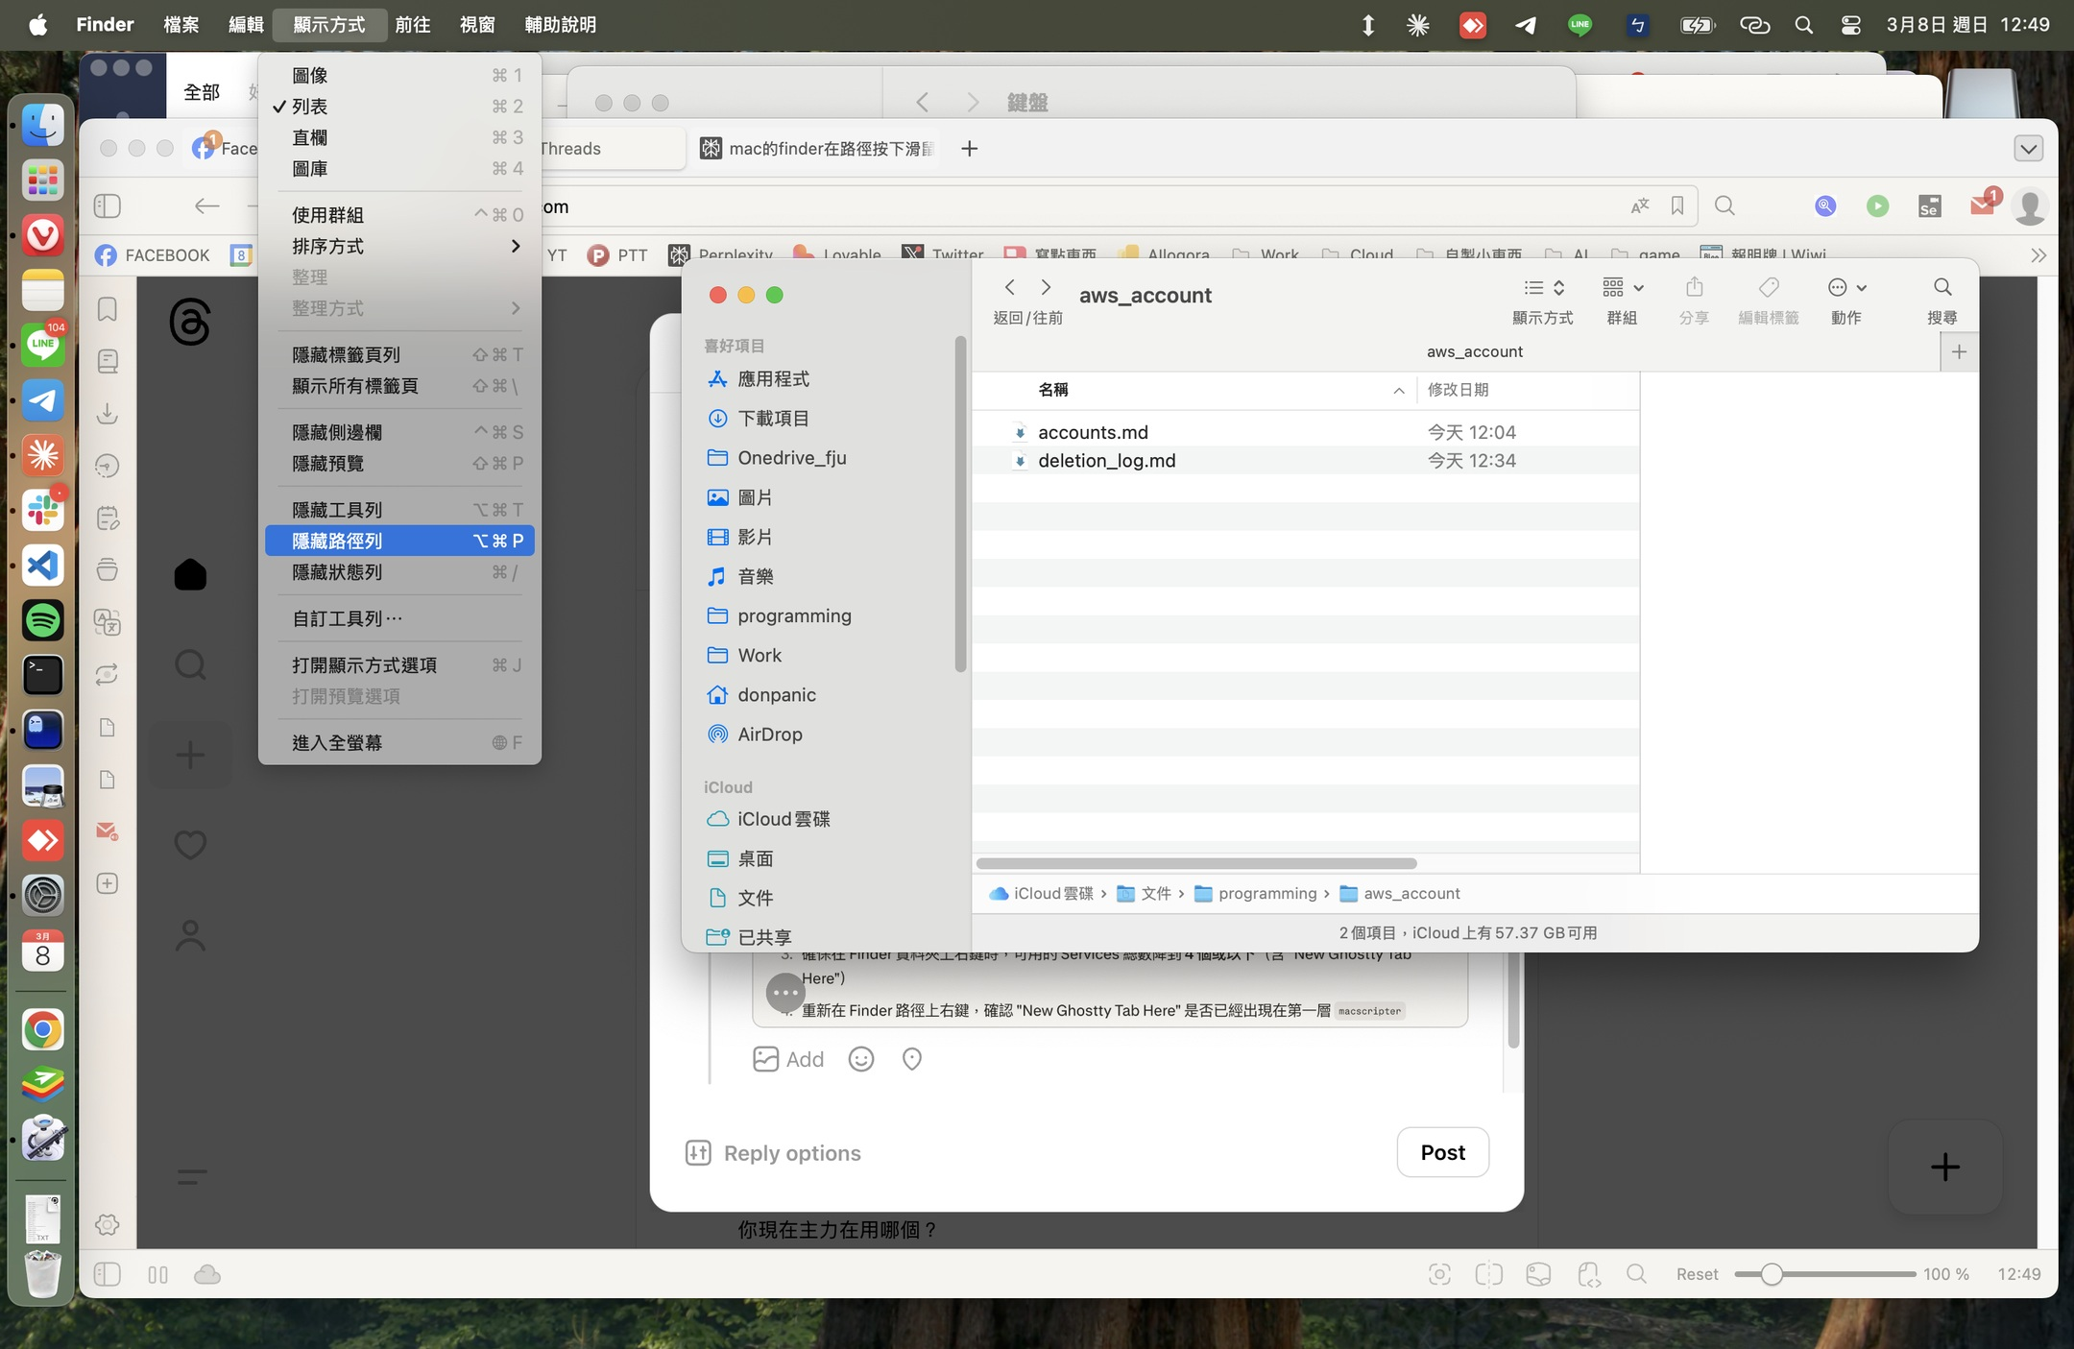The height and width of the screenshot is (1349, 2074).
Task: Click Add media button in reply
Action: [x=788, y=1059]
